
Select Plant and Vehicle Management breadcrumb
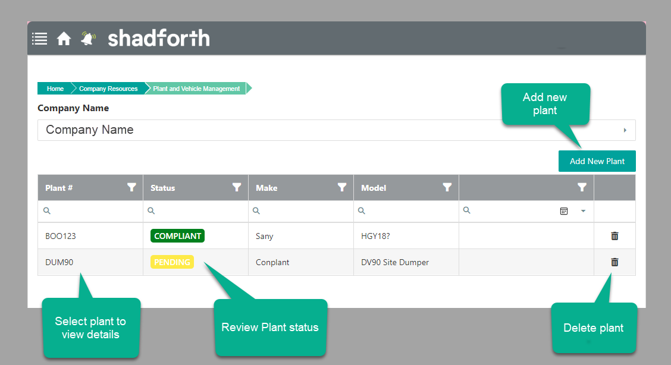coord(196,89)
